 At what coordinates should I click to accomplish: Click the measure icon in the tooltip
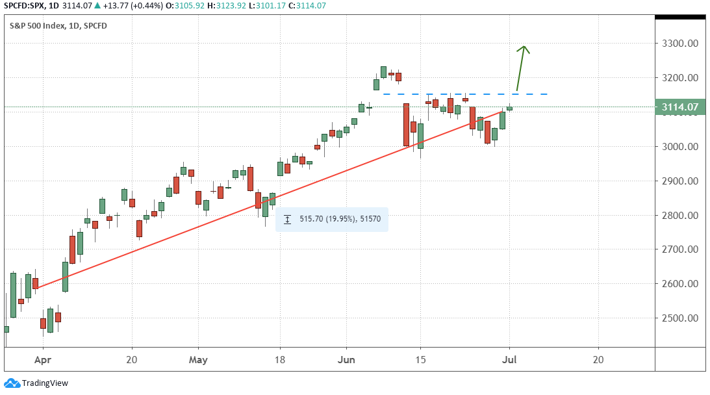288,220
